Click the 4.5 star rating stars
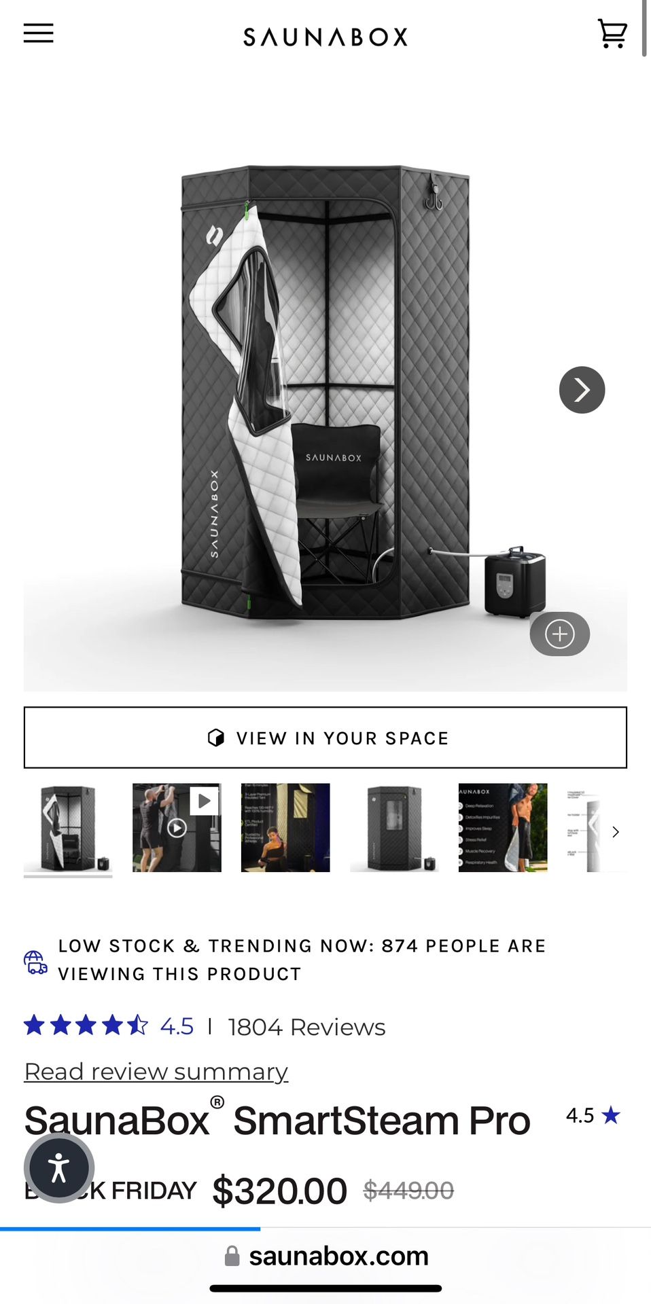Viewport: 651px width, 1304px height. coord(86,1025)
